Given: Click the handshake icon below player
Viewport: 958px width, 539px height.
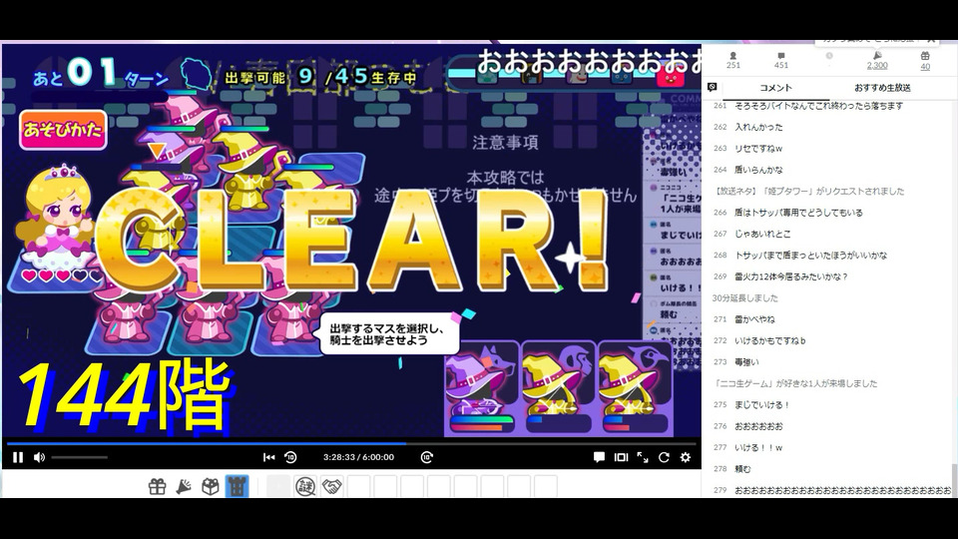Looking at the screenshot, I should click(331, 486).
